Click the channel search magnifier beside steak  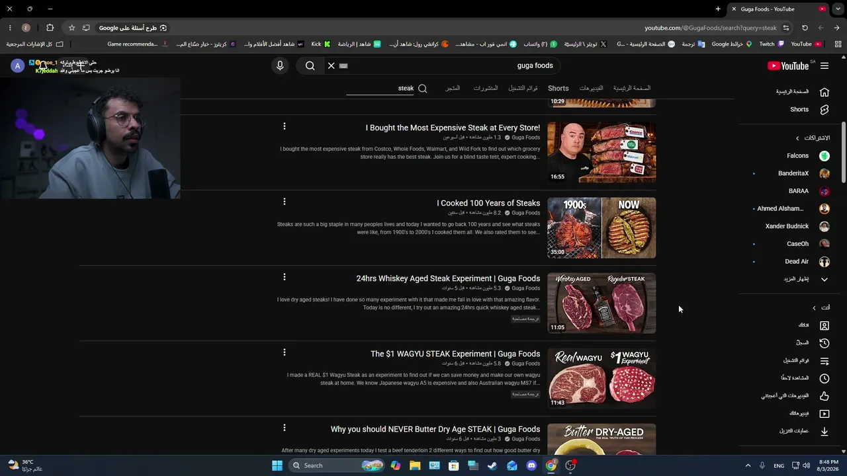[422, 89]
